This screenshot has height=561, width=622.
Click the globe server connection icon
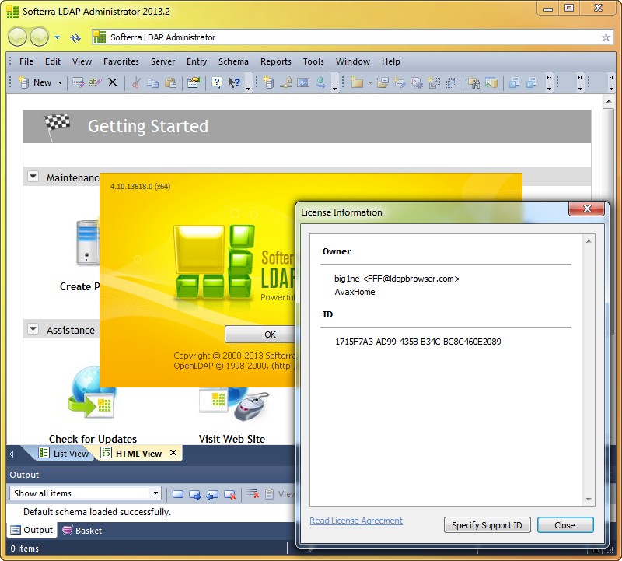click(x=320, y=82)
